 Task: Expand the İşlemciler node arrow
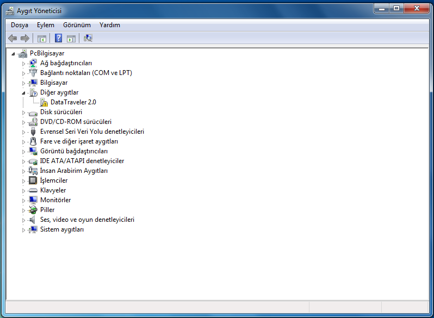click(x=23, y=181)
